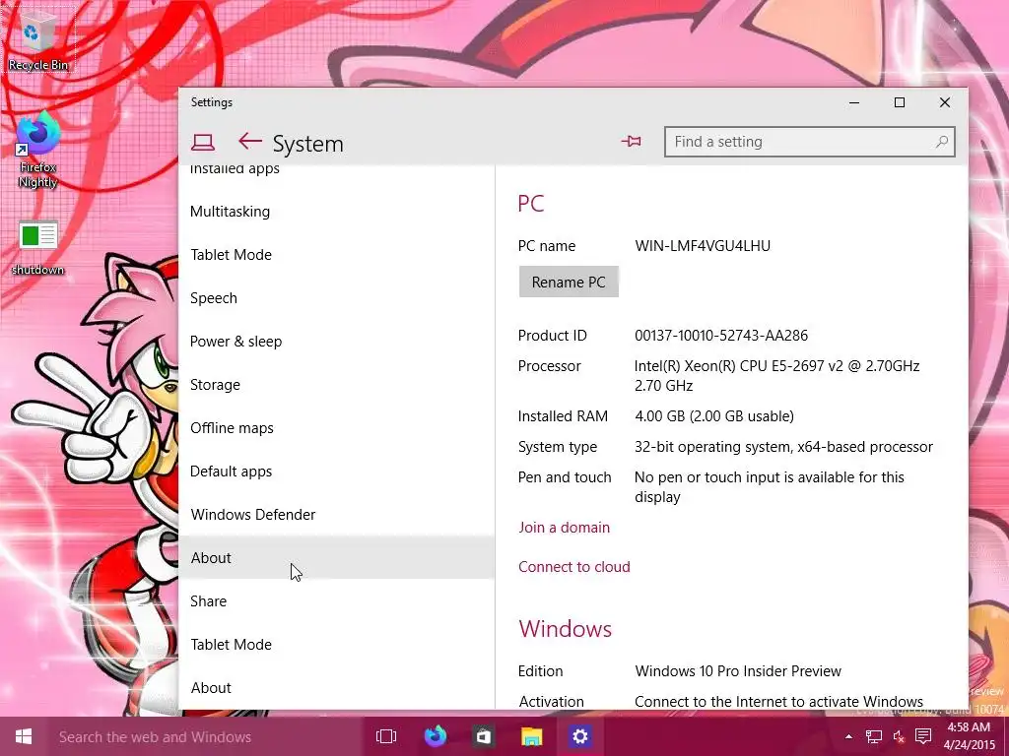Screen dimensions: 1009x756
Task: Minimize the Settings window
Action: coord(854,102)
